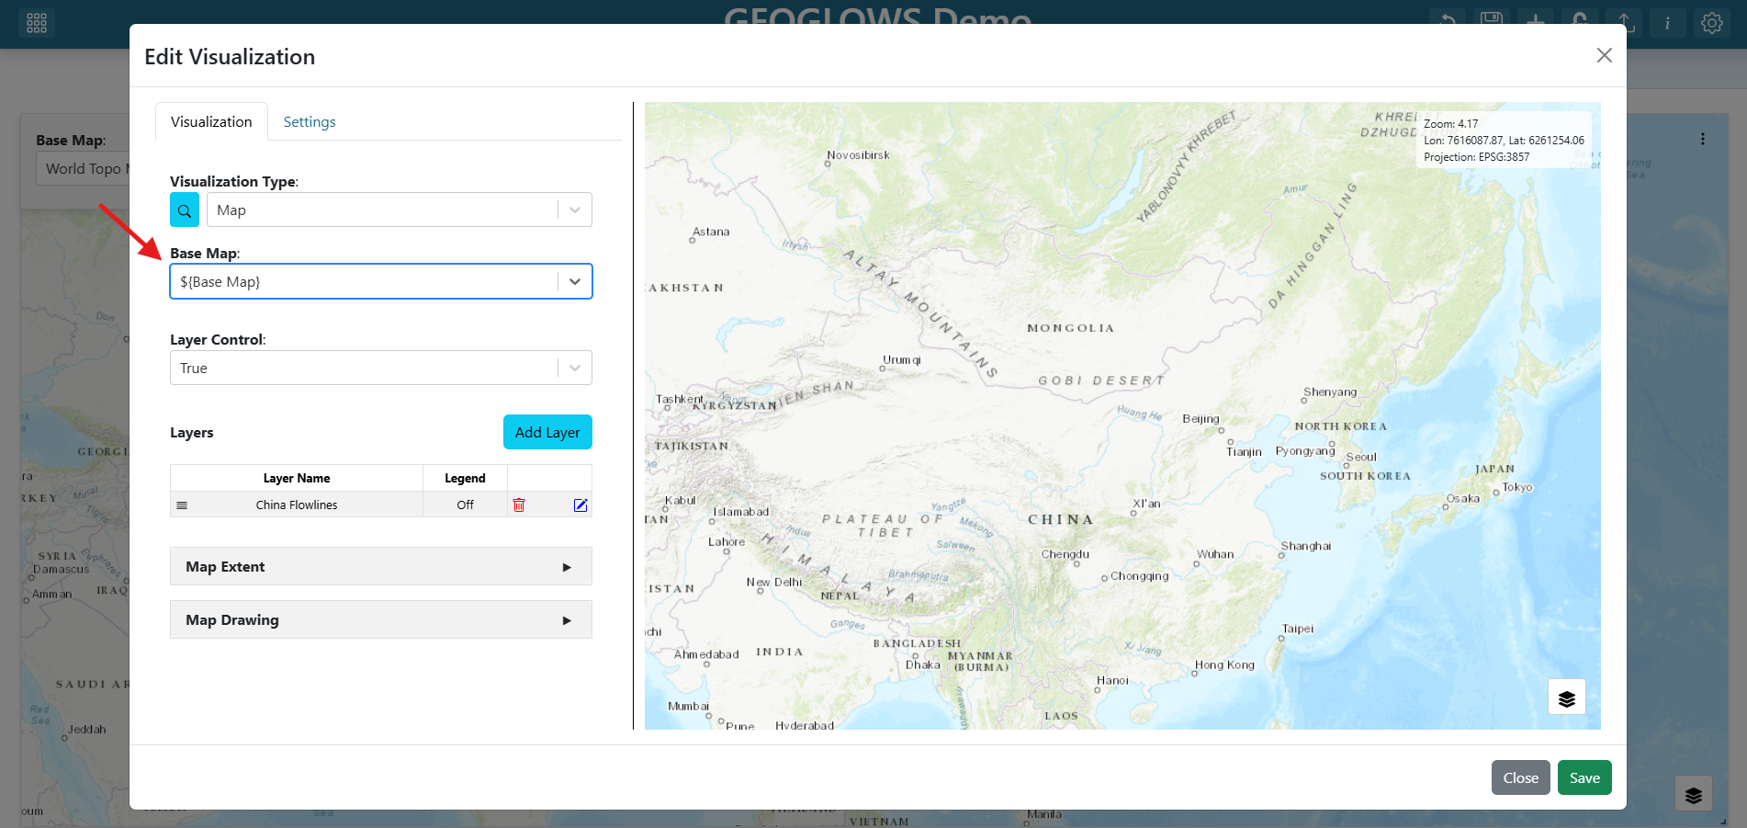
Task: Click the green Save button
Action: (x=1584, y=778)
